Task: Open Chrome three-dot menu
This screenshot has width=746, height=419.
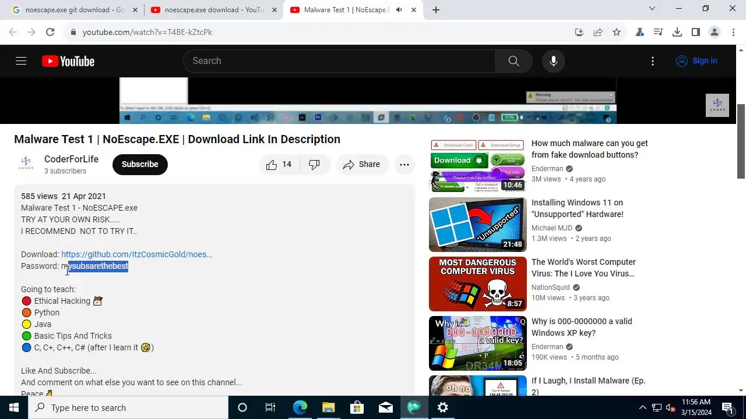Action: pos(733,32)
